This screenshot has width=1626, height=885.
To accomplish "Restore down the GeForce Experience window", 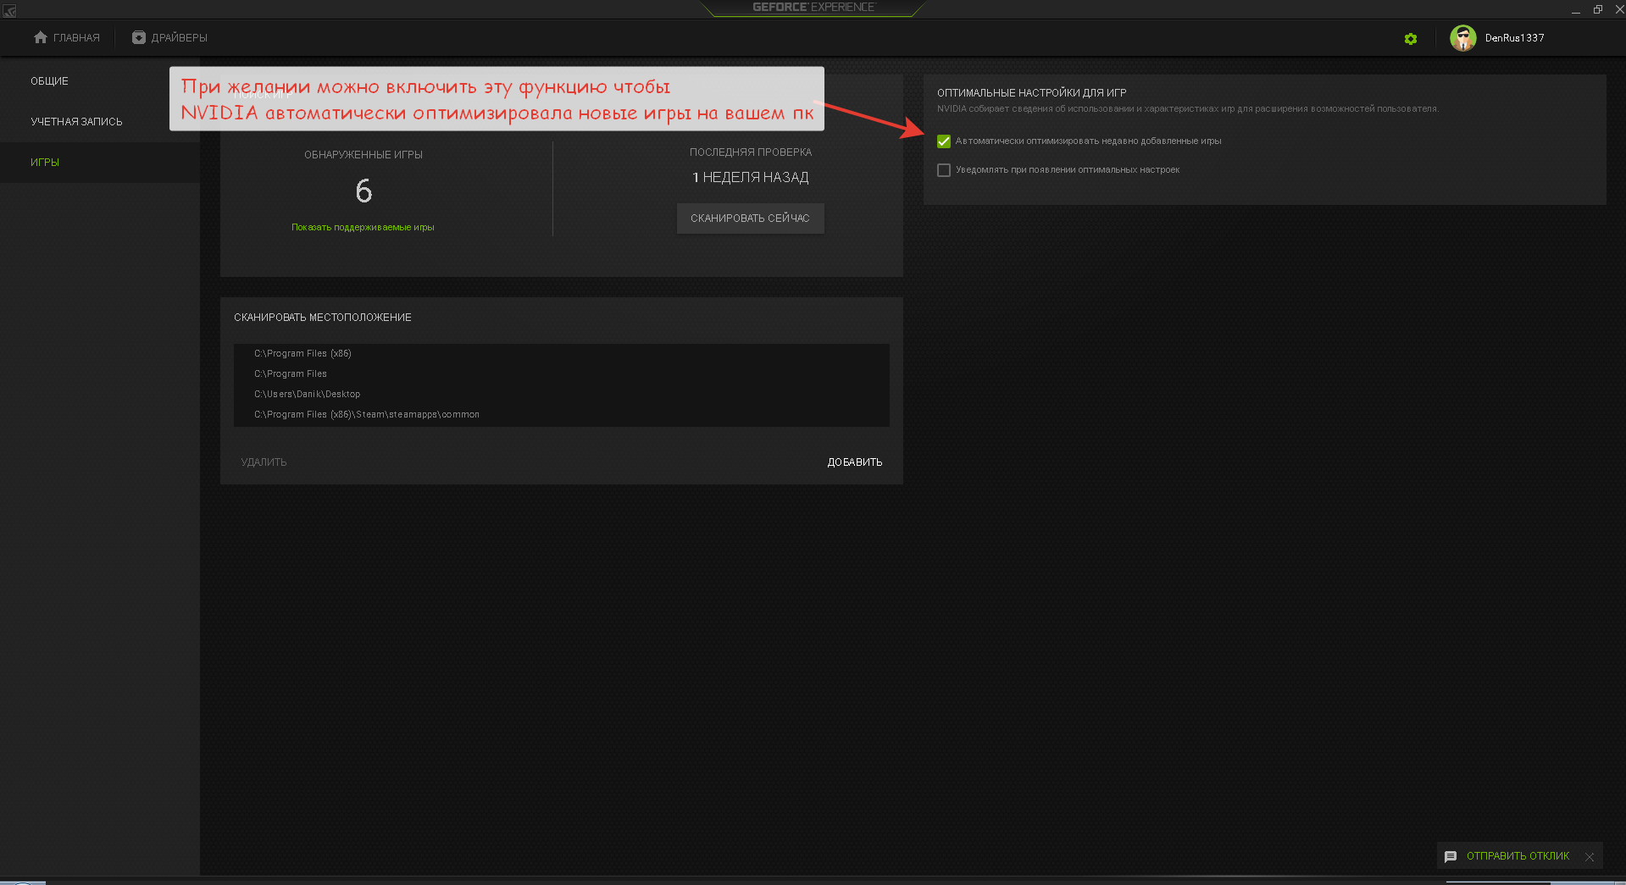I will click(x=1598, y=10).
